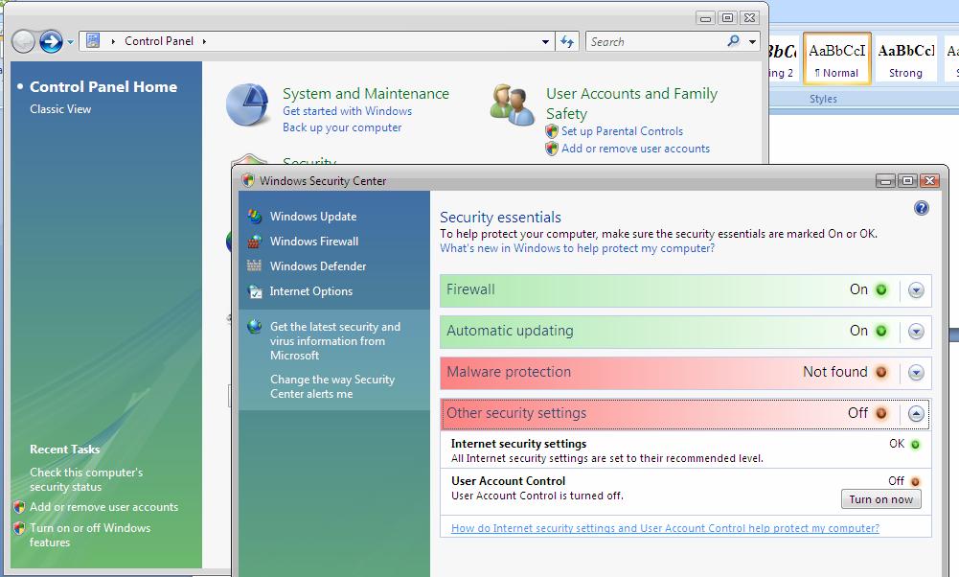Click the grayed-out Back navigation button
The height and width of the screenshot is (577, 959).
pos(23,41)
